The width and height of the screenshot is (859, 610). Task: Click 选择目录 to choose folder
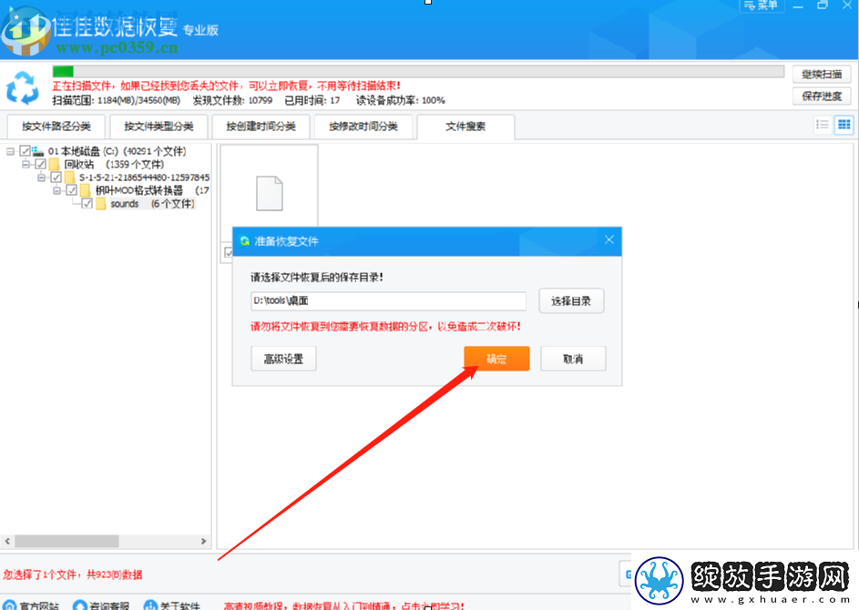point(571,300)
